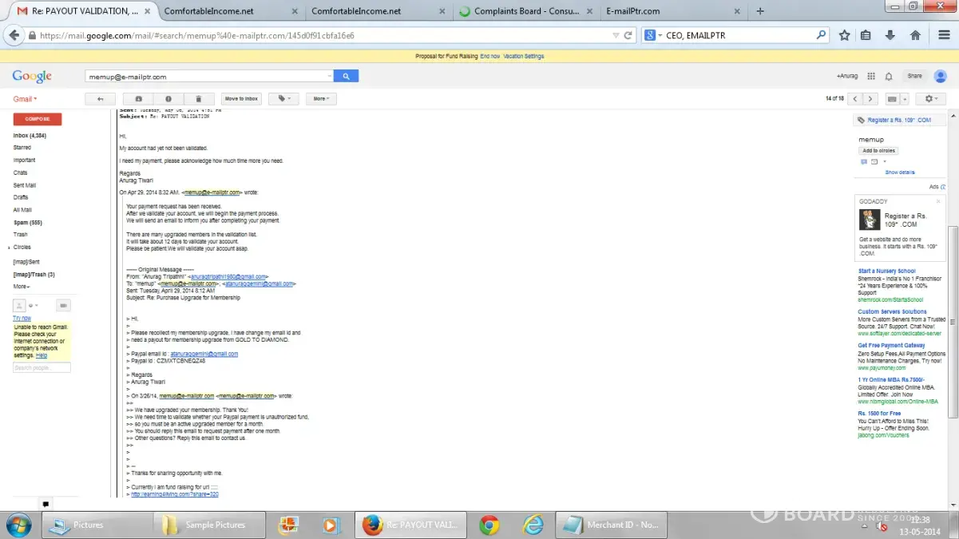Screen dimensions: 959x539
Task: Go to the newer conversation arrow
Action: [x=855, y=99]
